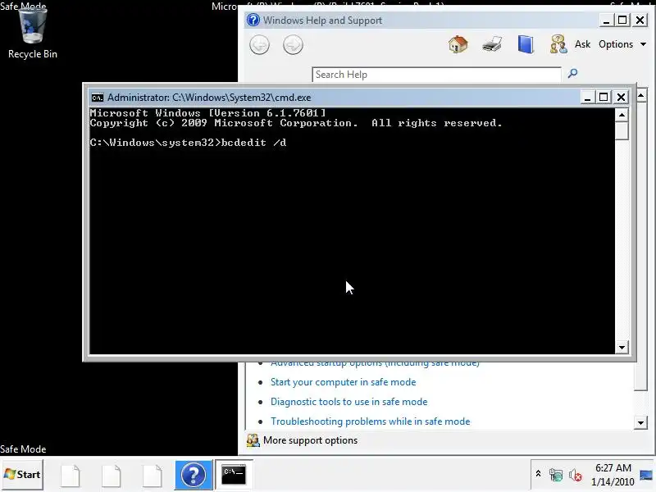The image size is (656, 492).
Task: Click cmd window scroll up arrow
Action: coord(622,115)
